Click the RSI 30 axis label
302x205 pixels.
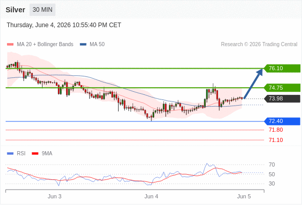272,183
